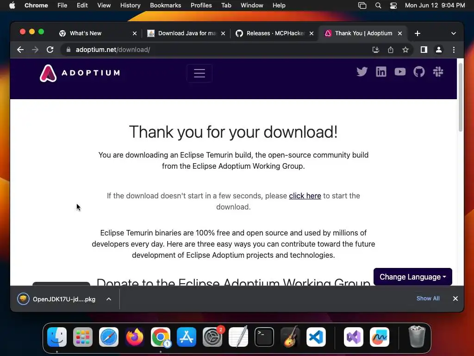Viewport: 474px width, 356px height.
Task: Open Adoptium YouTube icon
Action: (x=400, y=72)
